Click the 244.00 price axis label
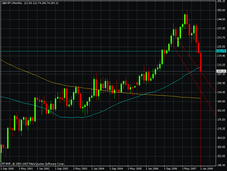 coord(221,19)
